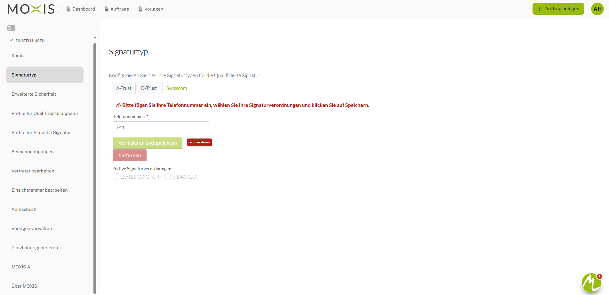Click the Aktive Signaturverordnungen label
The height and width of the screenshot is (295, 609).
143,169
